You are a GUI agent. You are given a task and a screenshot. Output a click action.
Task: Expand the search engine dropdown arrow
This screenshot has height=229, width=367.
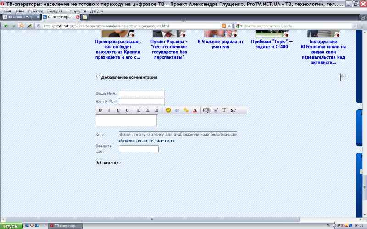(x=241, y=26)
